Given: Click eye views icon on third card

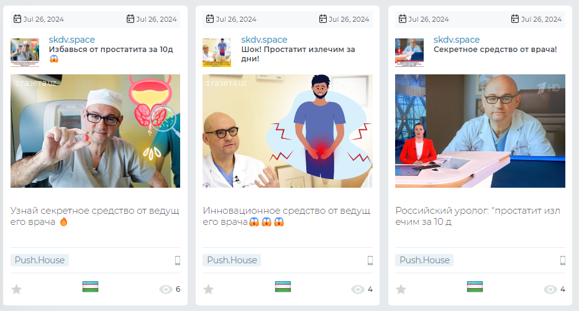Looking at the screenshot, I should [x=550, y=290].
